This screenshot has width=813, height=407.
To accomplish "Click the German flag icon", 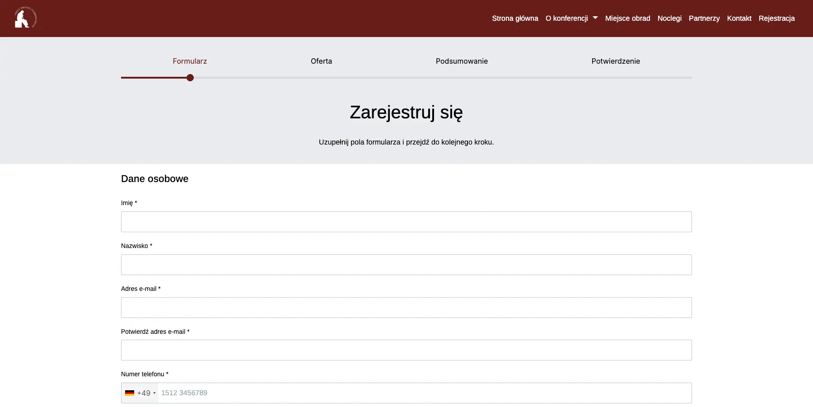I will (x=130, y=393).
